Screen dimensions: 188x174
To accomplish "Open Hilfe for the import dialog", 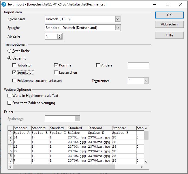I will pos(169,35).
